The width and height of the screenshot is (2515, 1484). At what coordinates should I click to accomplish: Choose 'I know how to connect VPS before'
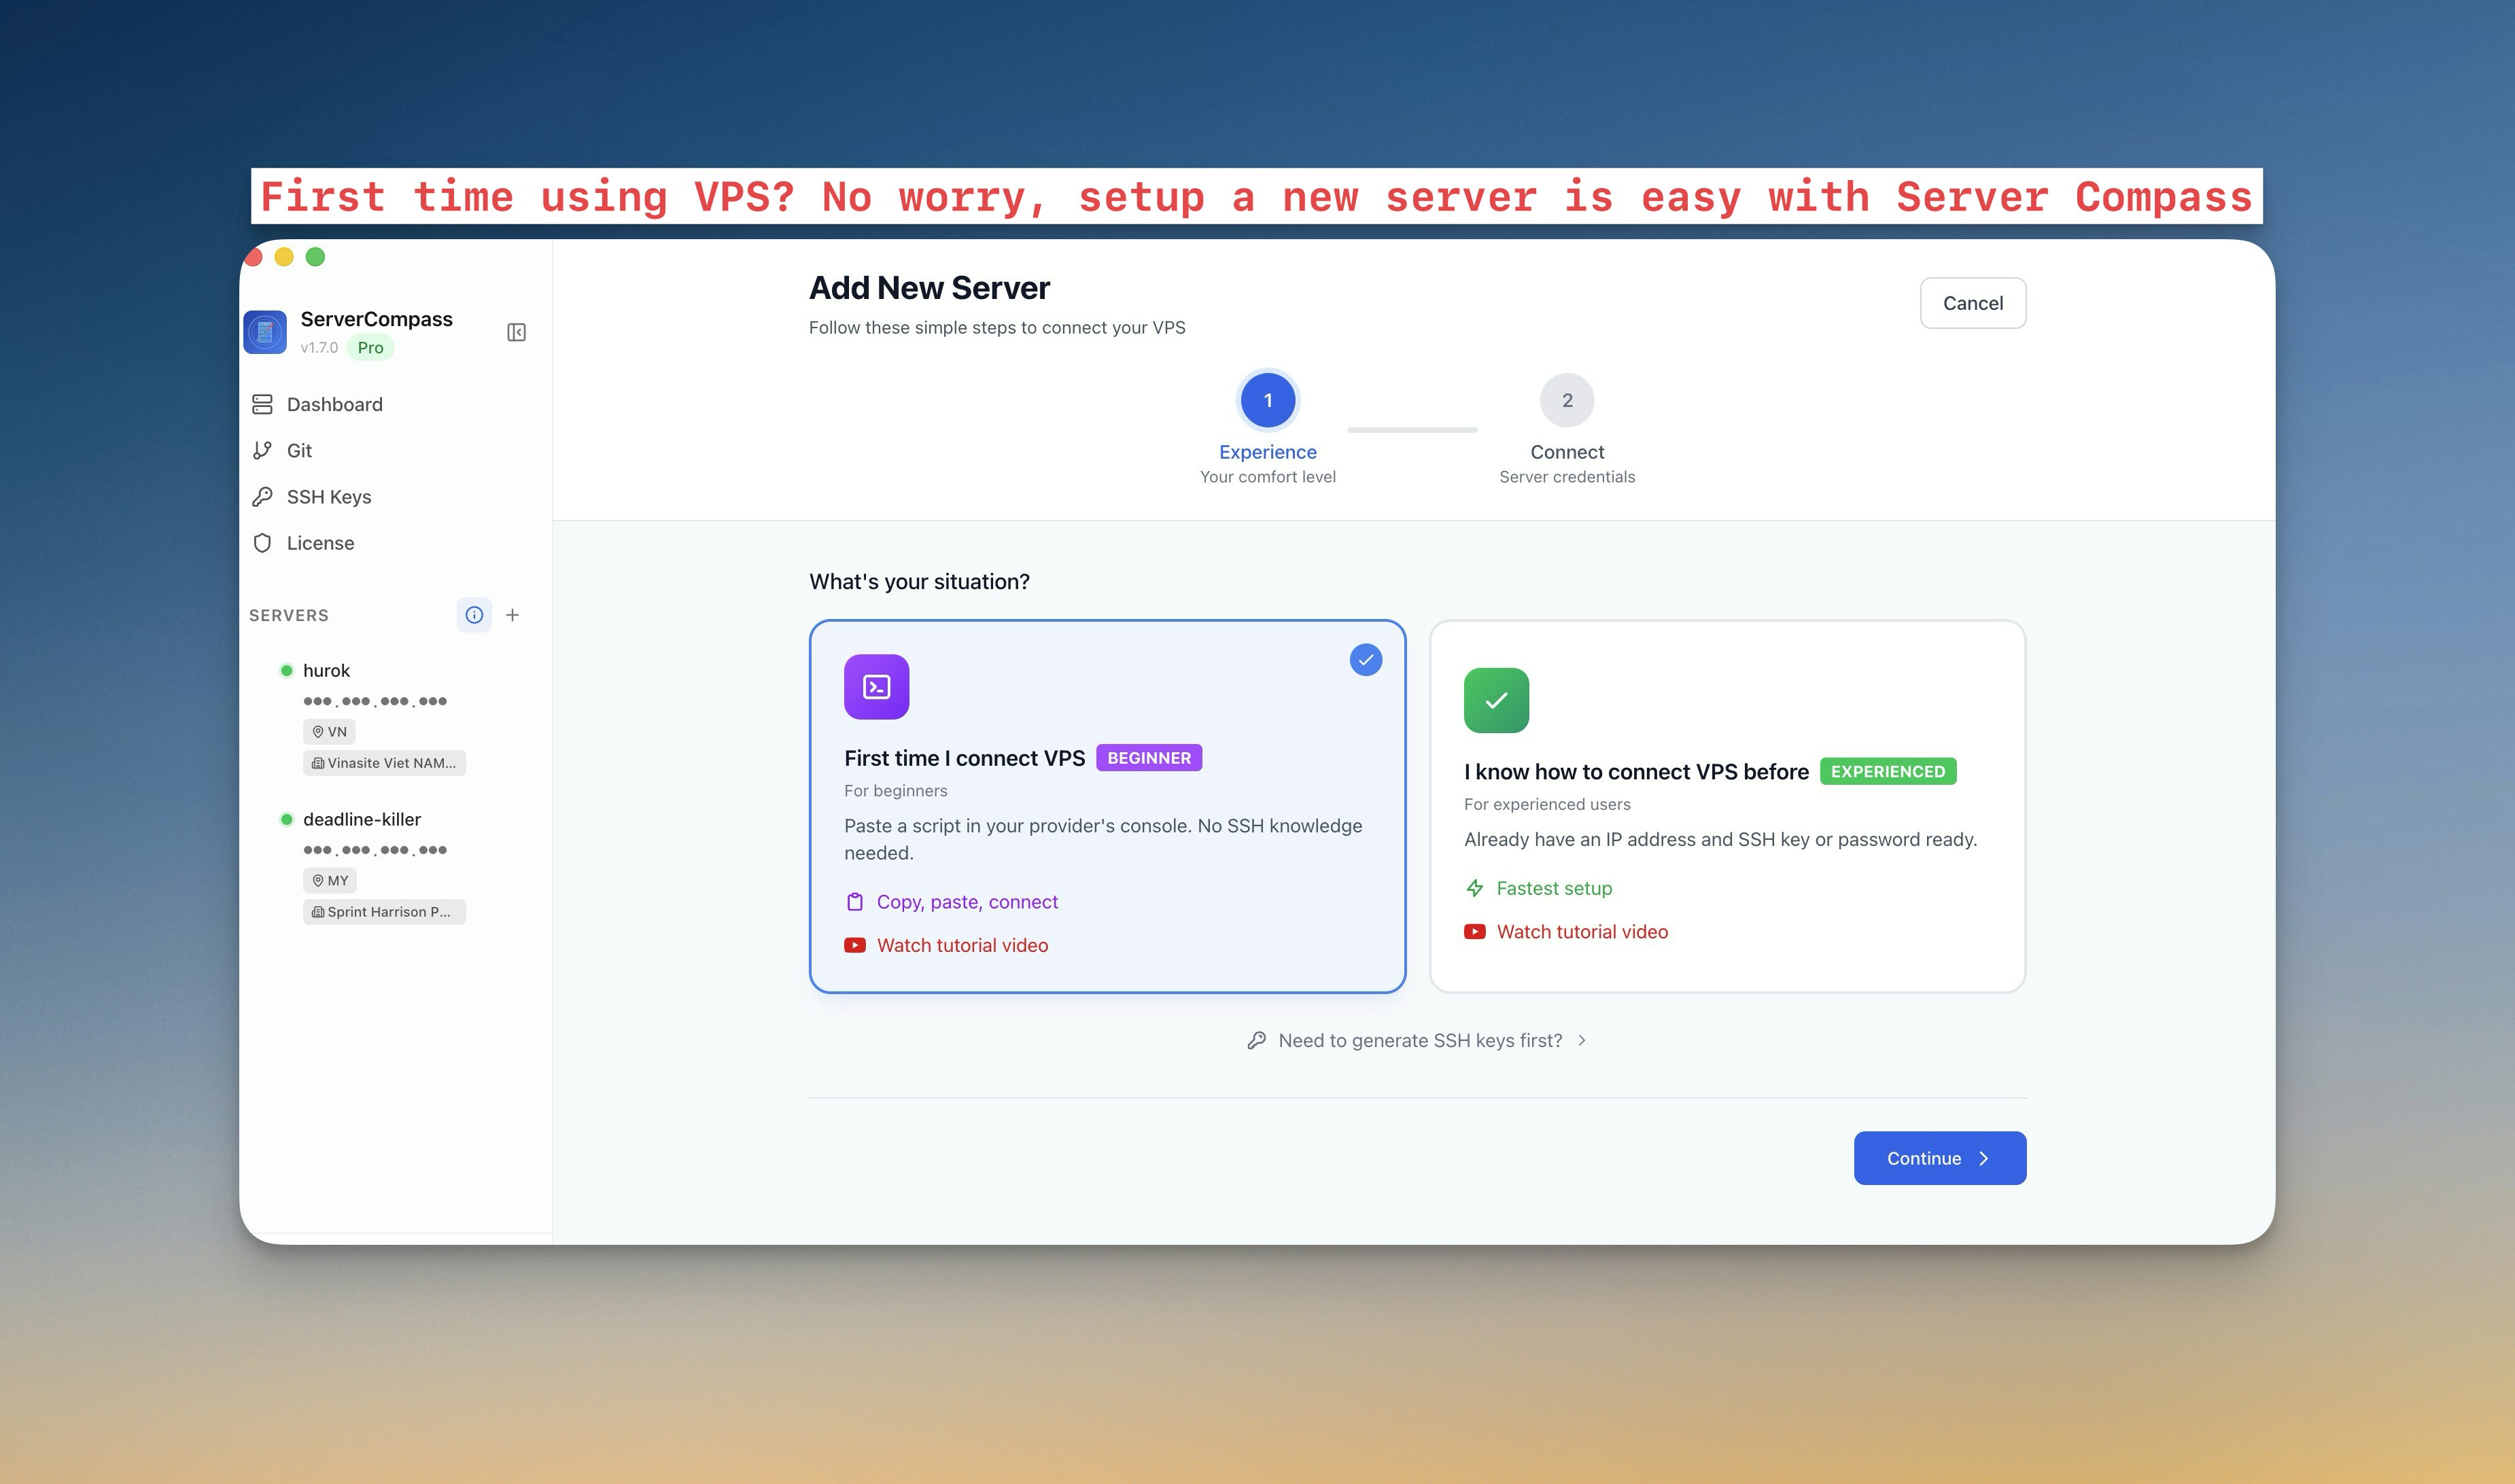point(1727,806)
